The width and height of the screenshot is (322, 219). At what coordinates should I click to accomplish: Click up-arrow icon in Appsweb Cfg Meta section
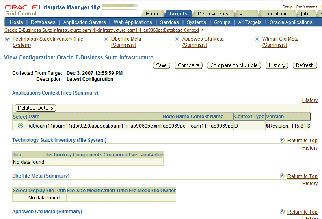(282, 212)
